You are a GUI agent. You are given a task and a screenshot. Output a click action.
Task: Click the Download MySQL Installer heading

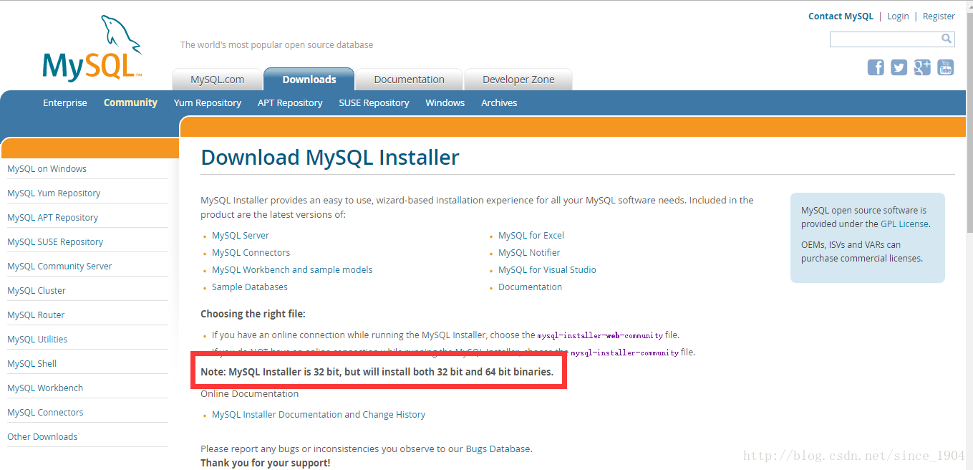click(x=330, y=158)
